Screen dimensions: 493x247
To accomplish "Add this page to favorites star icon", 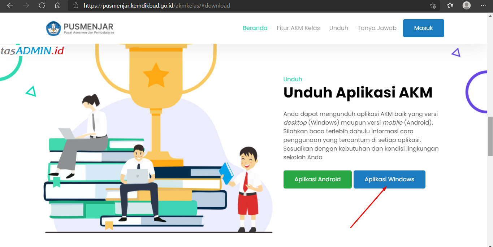I will [x=433, y=5].
